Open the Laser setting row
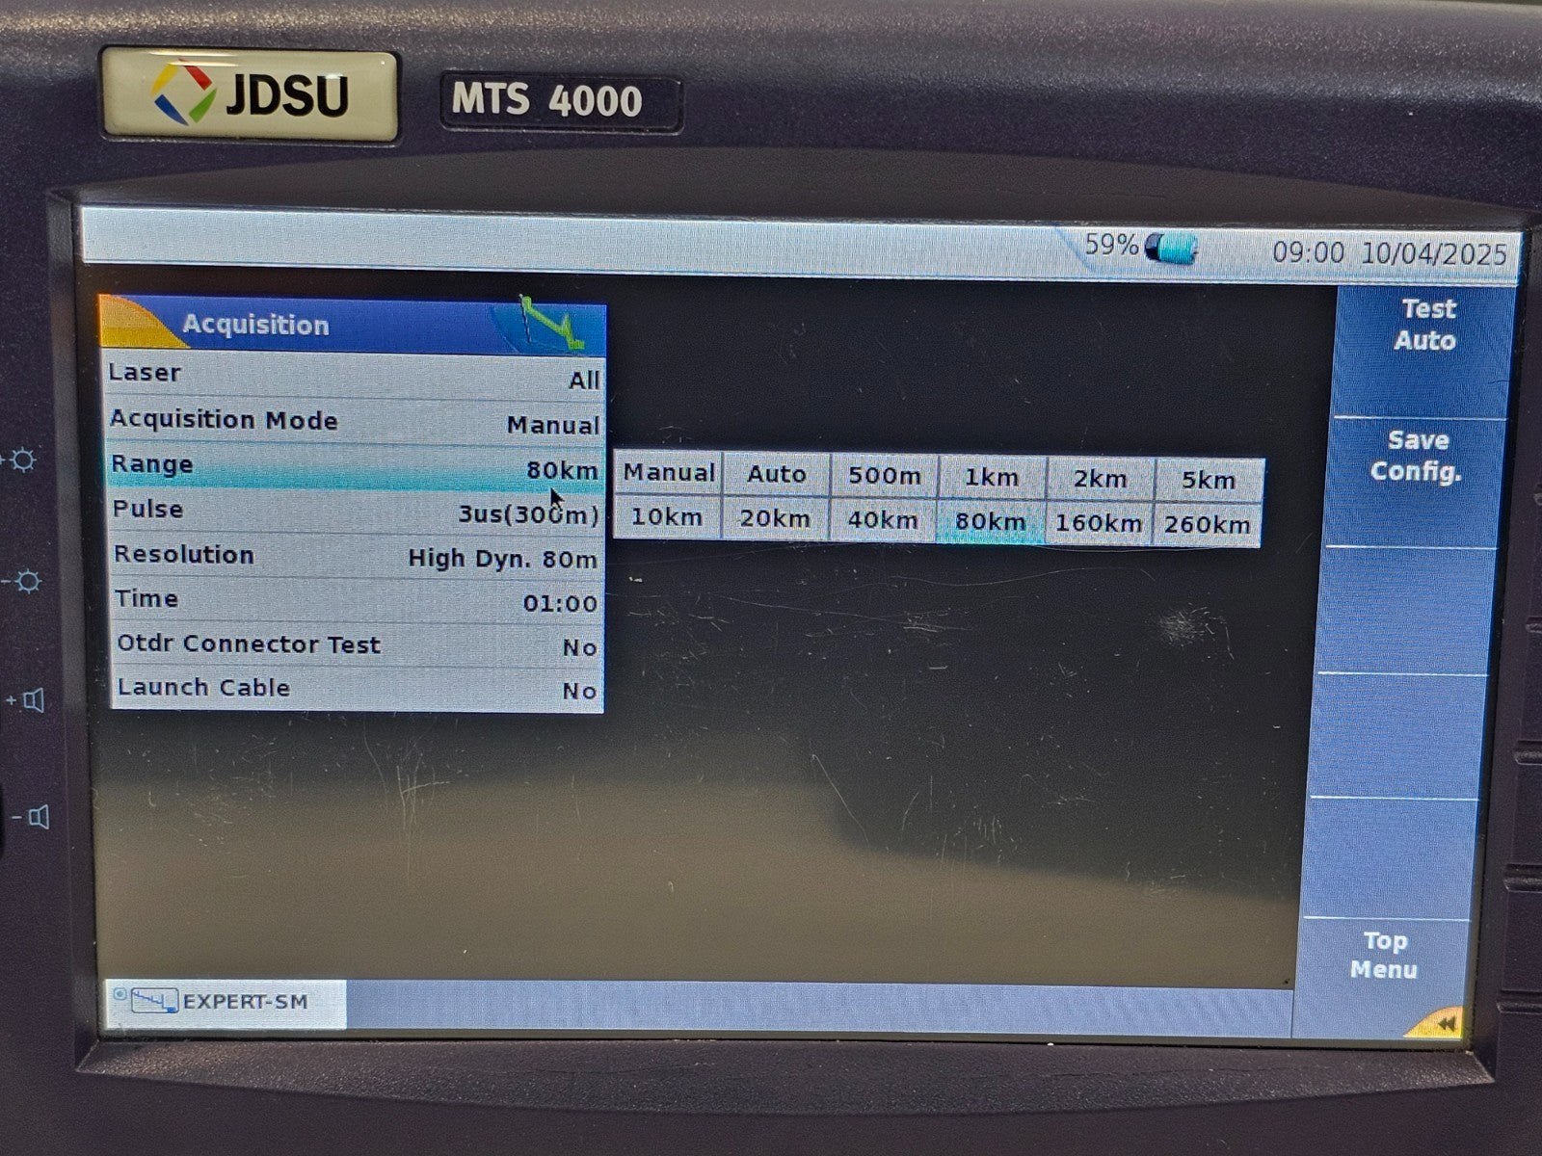The height and width of the screenshot is (1156, 1542). coord(355,376)
